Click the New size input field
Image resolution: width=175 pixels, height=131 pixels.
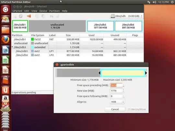coord(116,91)
